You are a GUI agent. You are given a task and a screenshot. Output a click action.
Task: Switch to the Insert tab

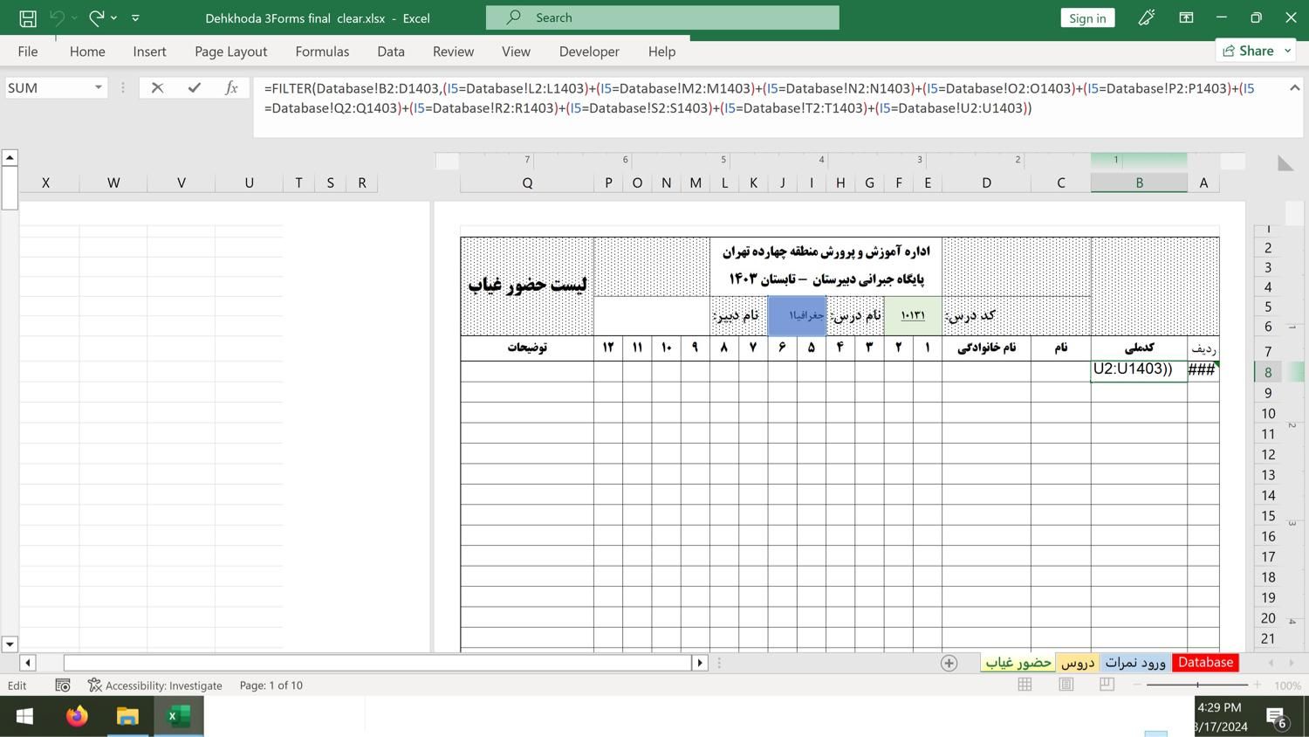(x=149, y=52)
